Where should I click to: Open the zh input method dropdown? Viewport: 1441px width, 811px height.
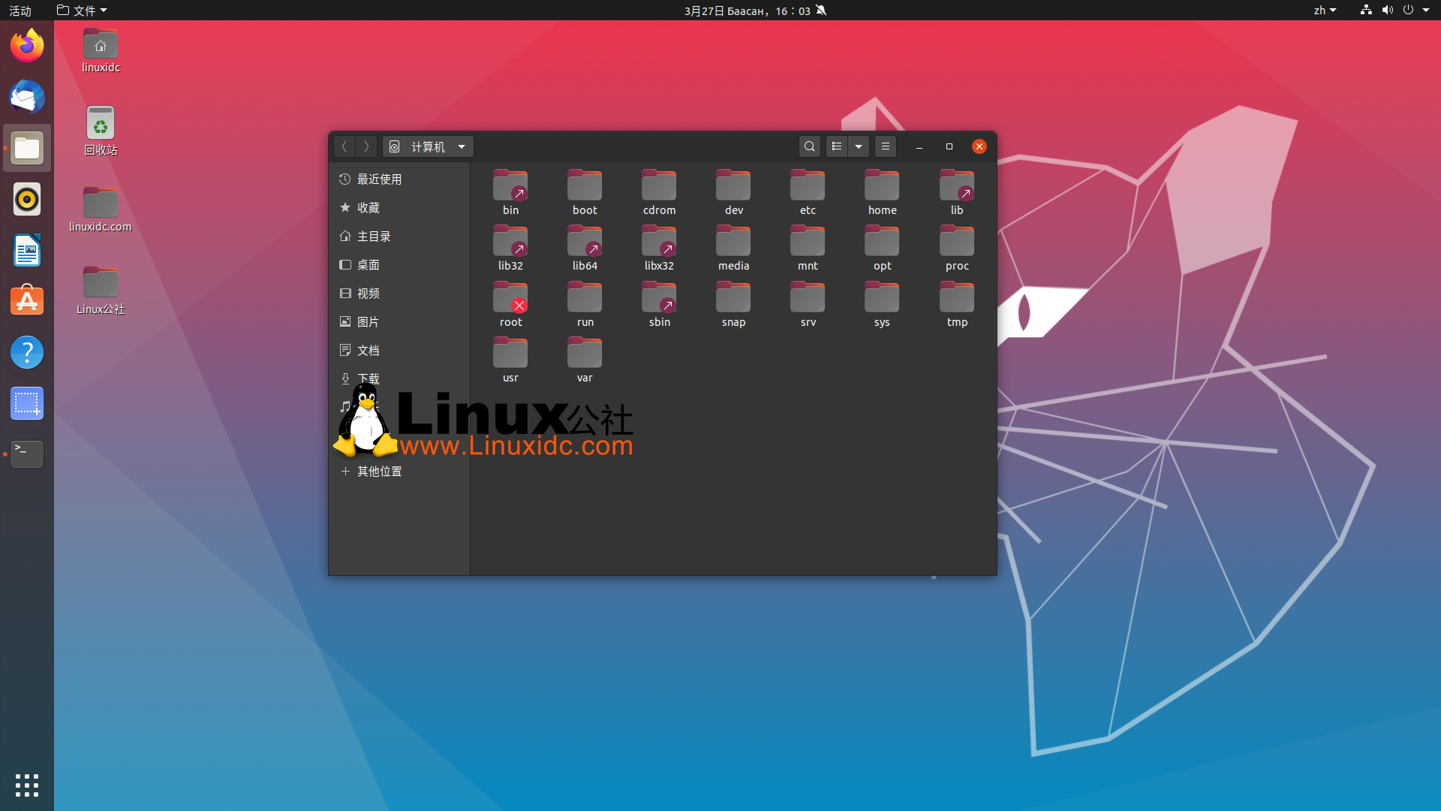coord(1325,11)
